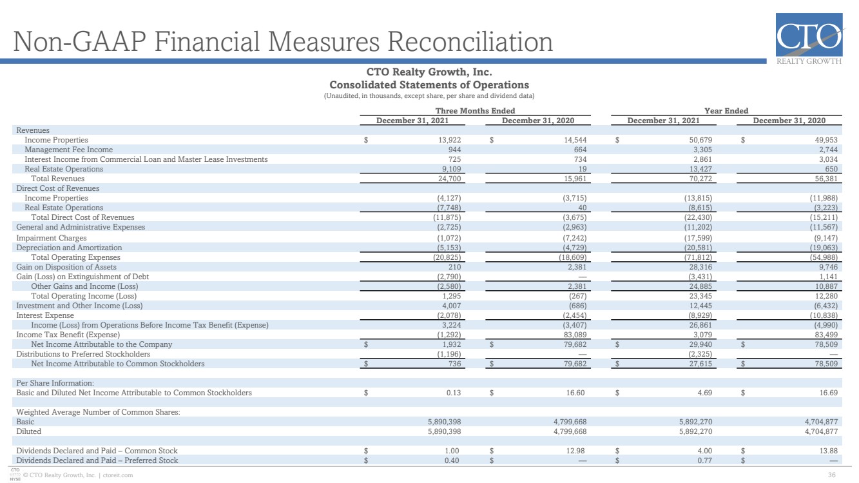Image resolution: width=859 pixels, height=483 pixels.
Task: Click Net Income Attributable to the Company label
Action: pyautogui.click(x=101, y=344)
